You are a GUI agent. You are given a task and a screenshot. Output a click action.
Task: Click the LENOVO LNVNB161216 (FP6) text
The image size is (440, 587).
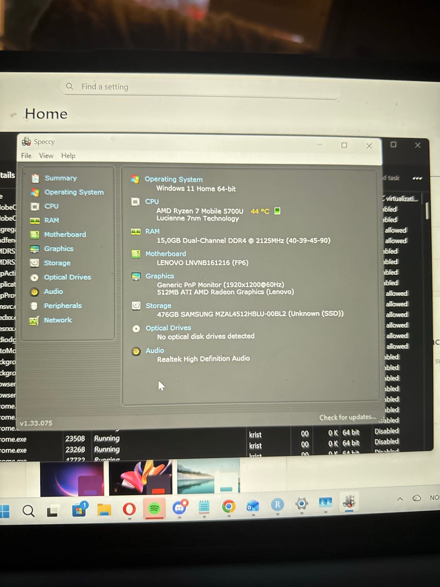(x=203, y=263)
